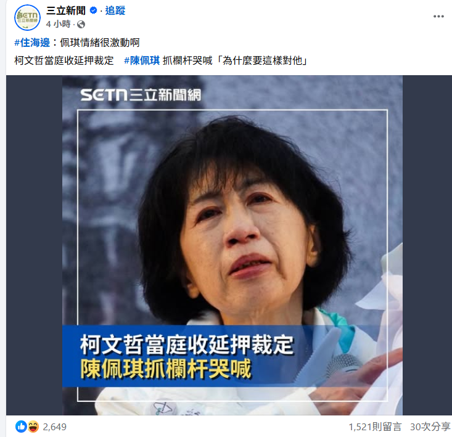Screen dimensions: 452x437
Task: Click the SETN三立新聞網 logo on image
Action: [x=141, y=95]
